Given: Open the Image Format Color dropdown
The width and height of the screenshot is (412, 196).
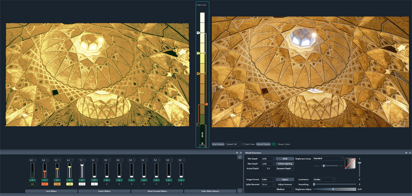Looking at the screenshot, I should [268, 179].
